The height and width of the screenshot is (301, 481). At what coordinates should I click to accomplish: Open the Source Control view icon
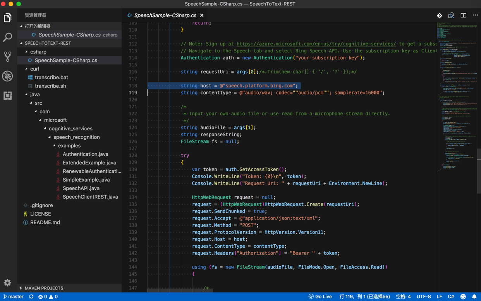pyautogui.click(x=8, y=57)
